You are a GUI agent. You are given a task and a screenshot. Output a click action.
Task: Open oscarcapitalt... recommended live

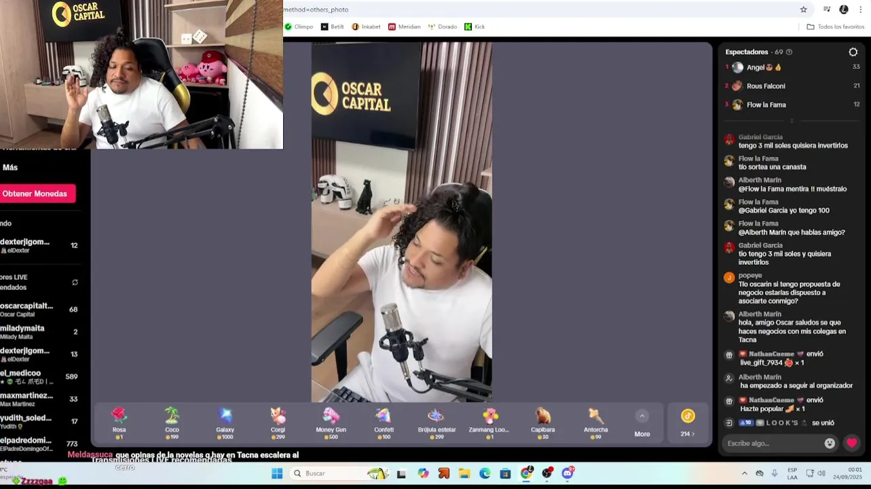click(x=39, y=310)
